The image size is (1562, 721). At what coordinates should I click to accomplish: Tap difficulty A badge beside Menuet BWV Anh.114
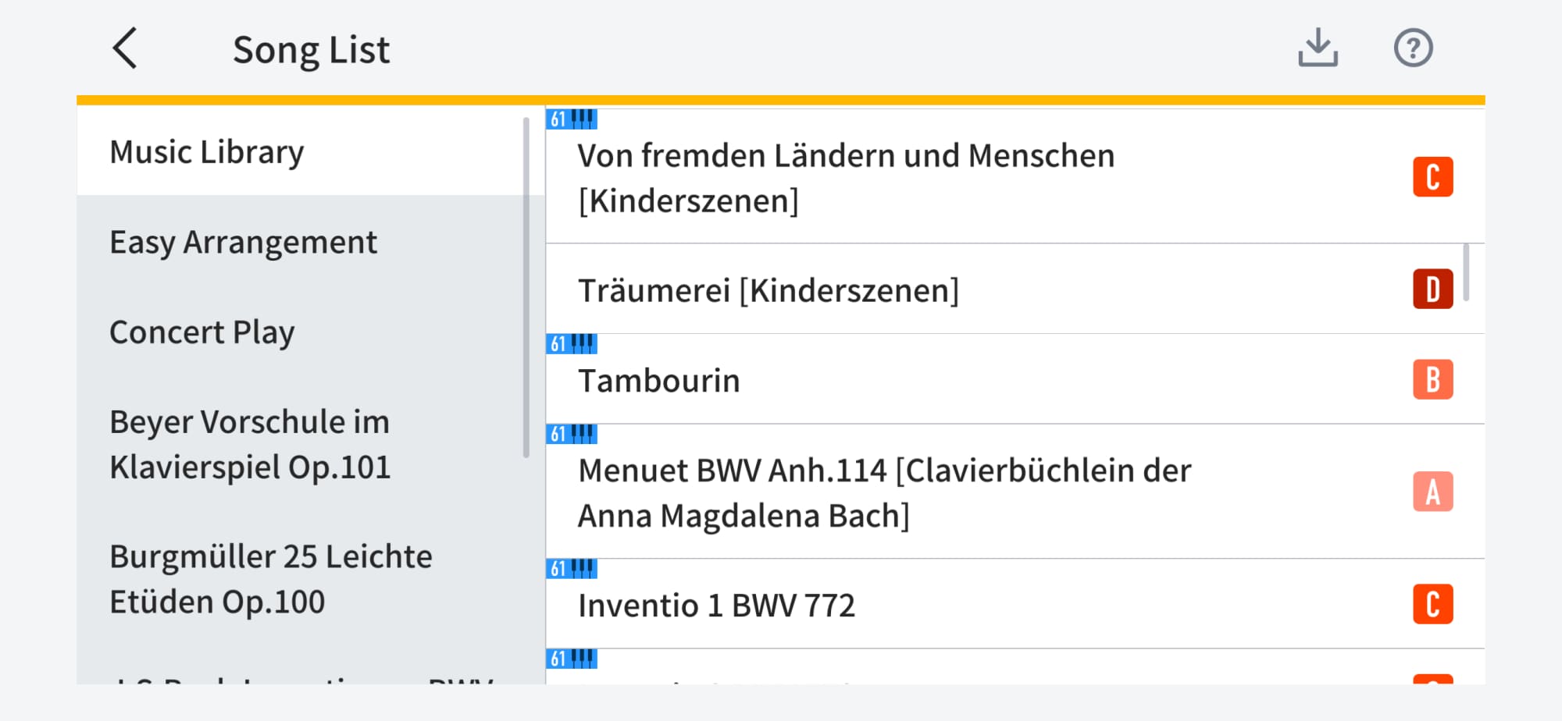(x=1432, y=492)
